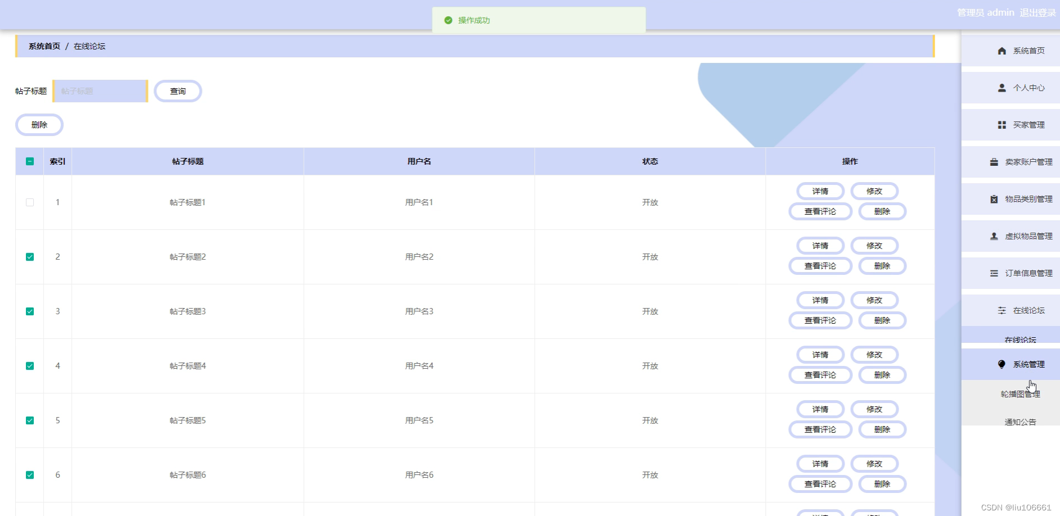Click 删除 for 帖子标题2 row
This screenshot has width=1060, height=516.
pyautogui.click(x=882, y=266)
